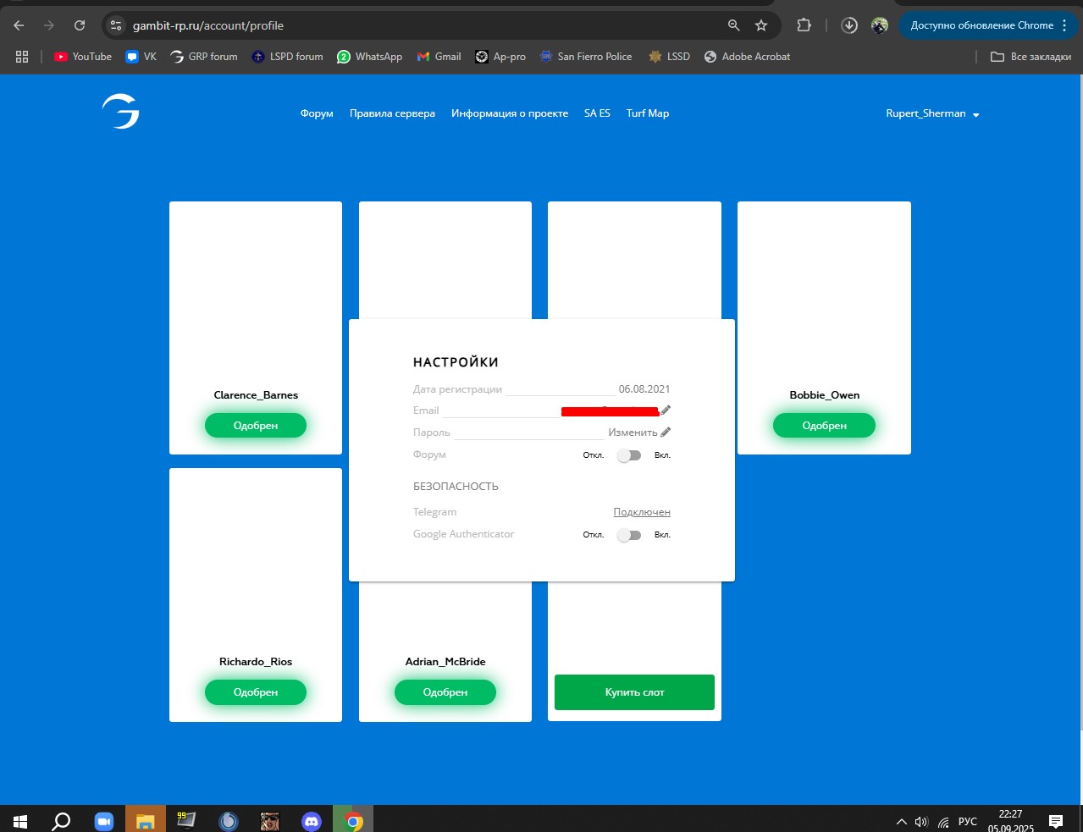
Task: Open the Chrome extensions puzzle icon
Action: (804, 25)
